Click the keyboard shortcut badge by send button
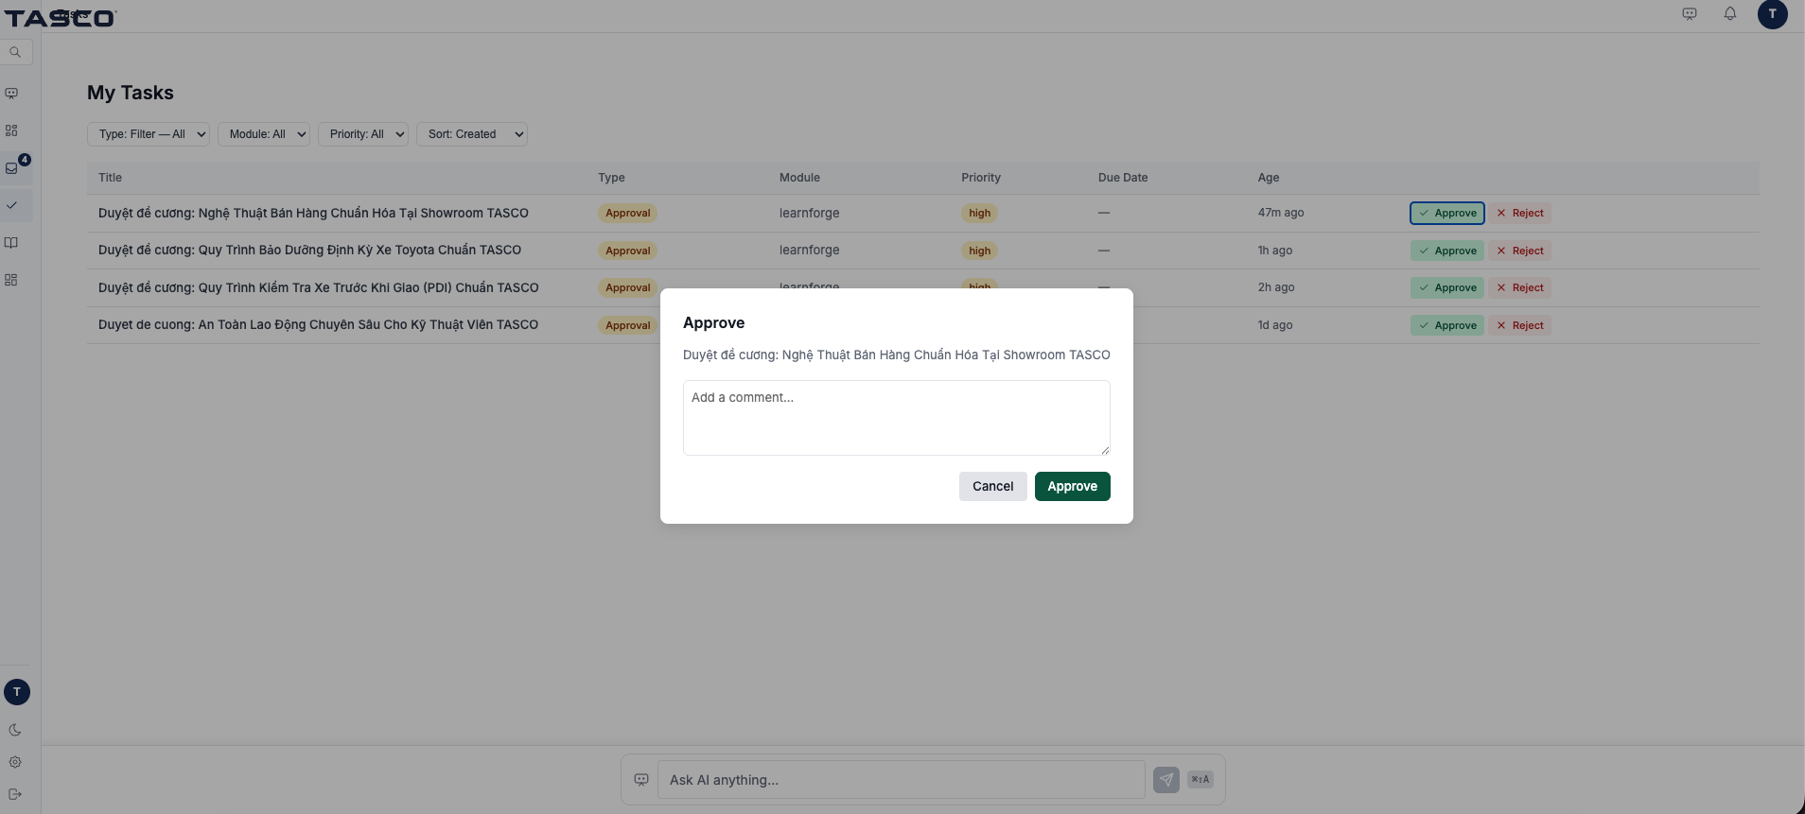This screenshot has height=814, width=1805. 1200,780
